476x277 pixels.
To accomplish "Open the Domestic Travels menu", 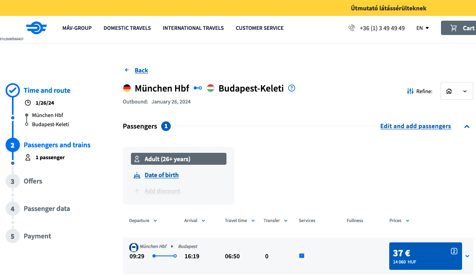I will [x=127, y=28].
